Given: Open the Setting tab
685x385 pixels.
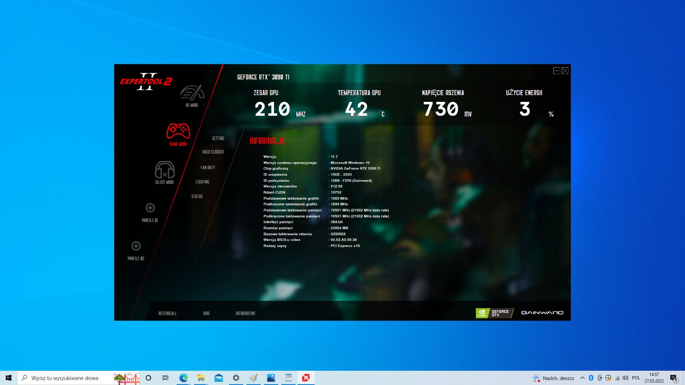Looking at the screenshot, I should pyautogui.click(x=218, y=138).
